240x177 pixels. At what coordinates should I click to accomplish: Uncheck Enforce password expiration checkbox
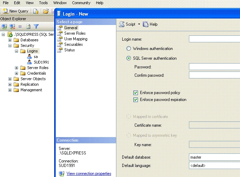(x=135, y=100)
